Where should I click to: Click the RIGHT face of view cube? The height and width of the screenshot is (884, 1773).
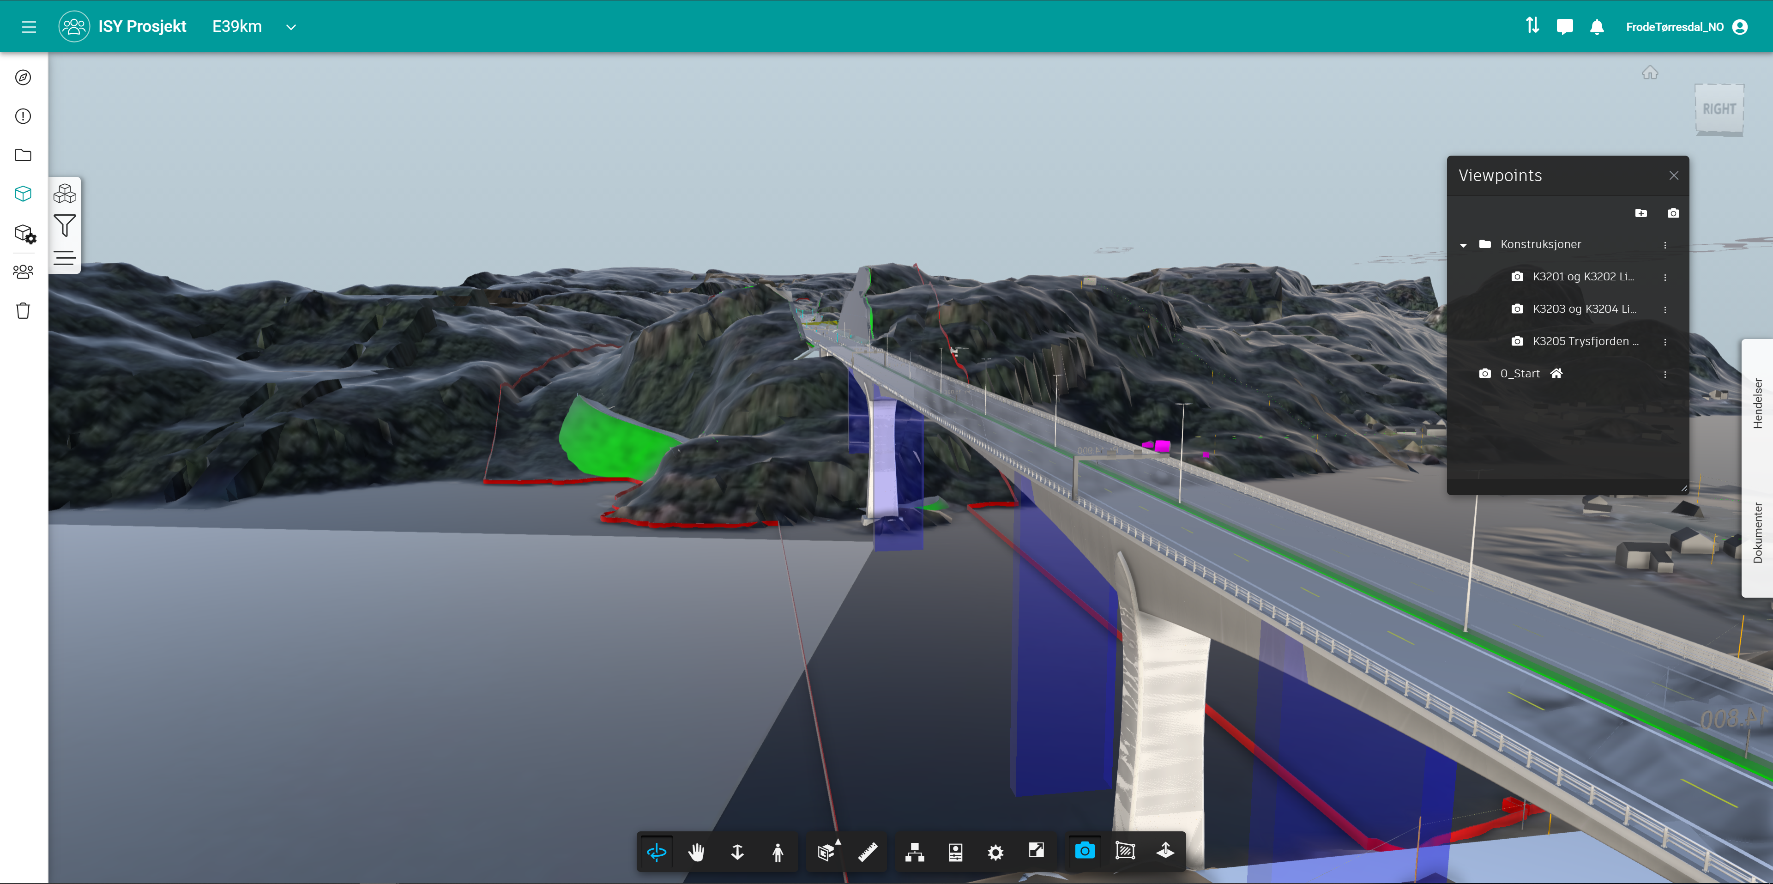[1719, 109]
